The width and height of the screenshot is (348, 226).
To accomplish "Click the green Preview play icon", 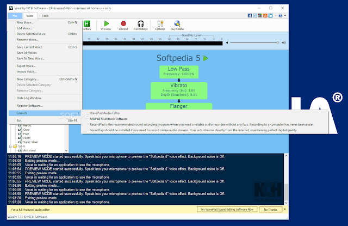I will (x=107, y=23).
